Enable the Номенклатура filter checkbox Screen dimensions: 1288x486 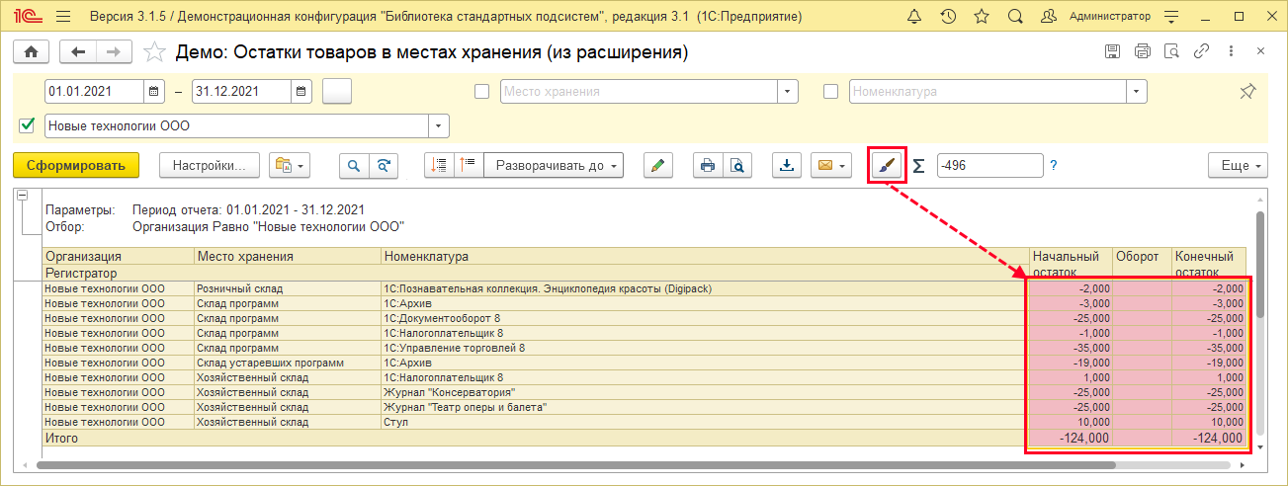(x=830, y=92)
